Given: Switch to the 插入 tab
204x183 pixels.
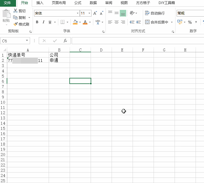Looking at the screenshot, I should [40, 3].
